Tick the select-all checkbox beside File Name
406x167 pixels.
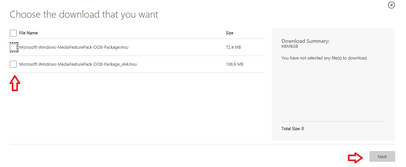point(13,33)
